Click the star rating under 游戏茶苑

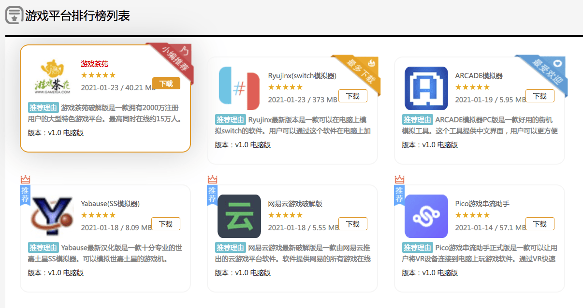click(x=98, y=75)
